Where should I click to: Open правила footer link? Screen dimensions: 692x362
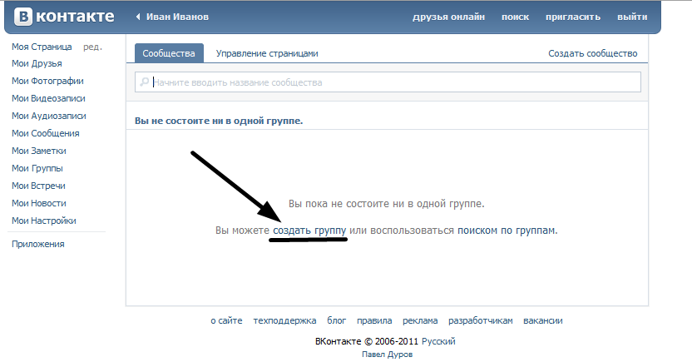(374, 320)
